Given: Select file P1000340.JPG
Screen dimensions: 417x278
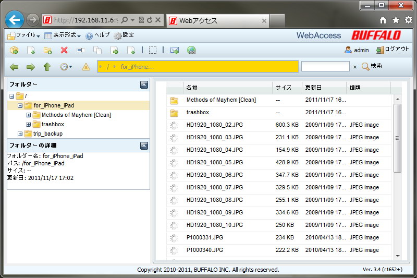Looking at the screenshot, I should pyautogui.click(x=279, y=250).
